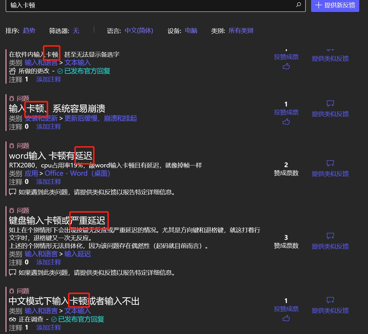Open the 所有类别 category dropdown

pyautogui.click(x=240, y=31)
